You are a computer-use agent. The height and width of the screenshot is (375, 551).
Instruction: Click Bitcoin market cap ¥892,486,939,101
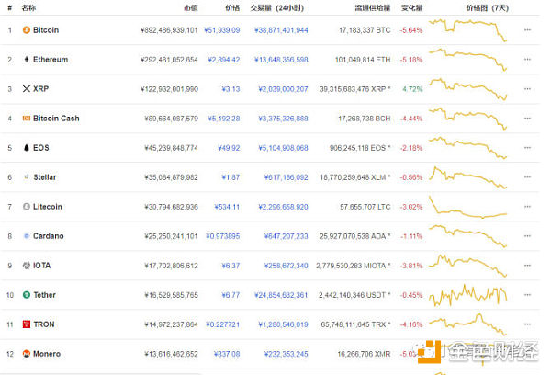[169, 30]
